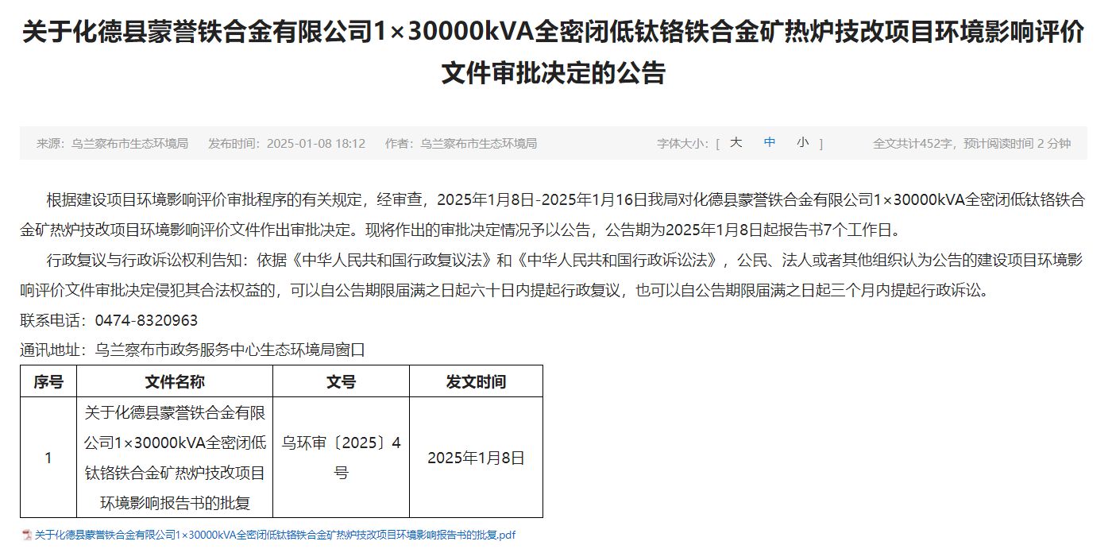Click the document number 乌环审〔2025〕4号 cell

(x=341, y=458)
